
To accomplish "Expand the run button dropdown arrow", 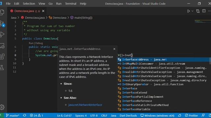I will click(193, 11).
